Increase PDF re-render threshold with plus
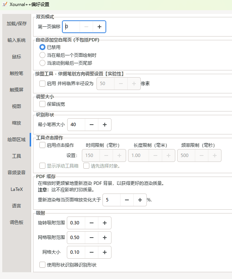232x279 pixels. [x=140, y=200]
